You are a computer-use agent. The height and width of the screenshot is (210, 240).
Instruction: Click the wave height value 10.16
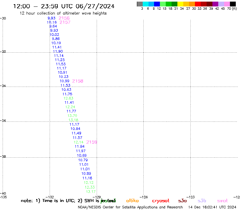click(x=52, y=22)
